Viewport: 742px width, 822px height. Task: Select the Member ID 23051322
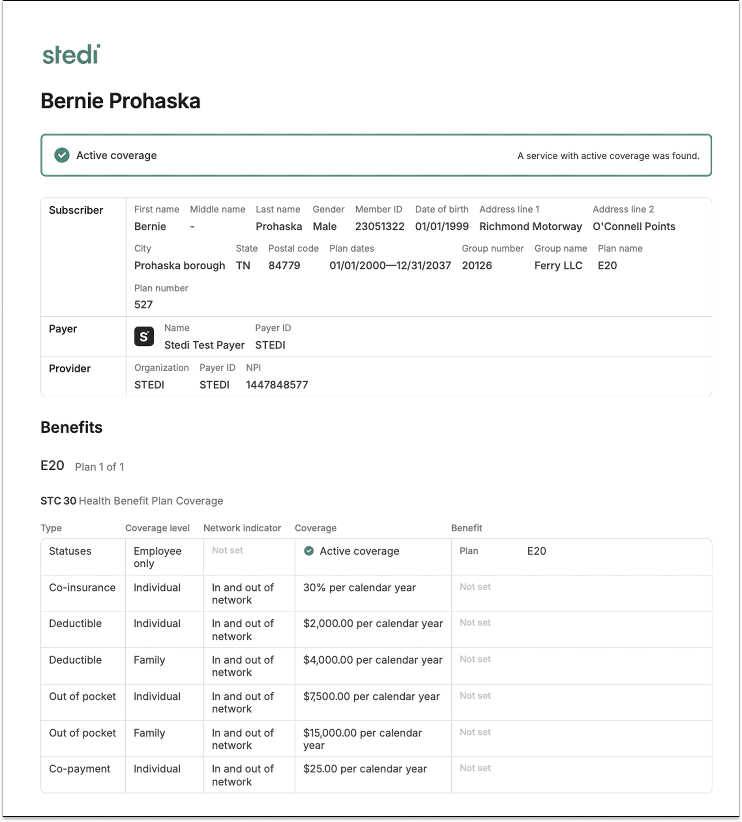(x=379, y=226)
